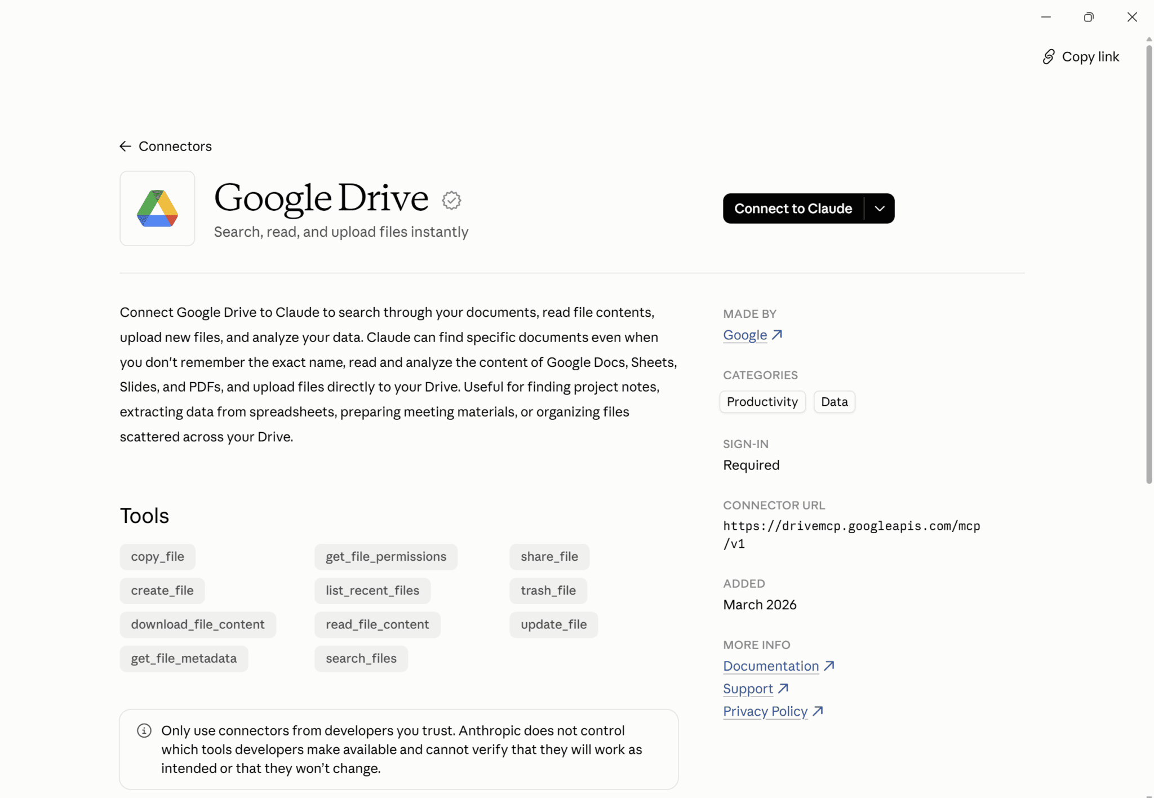Click the tagline Search, read, and upload files instantly

(x=341, y=232)
